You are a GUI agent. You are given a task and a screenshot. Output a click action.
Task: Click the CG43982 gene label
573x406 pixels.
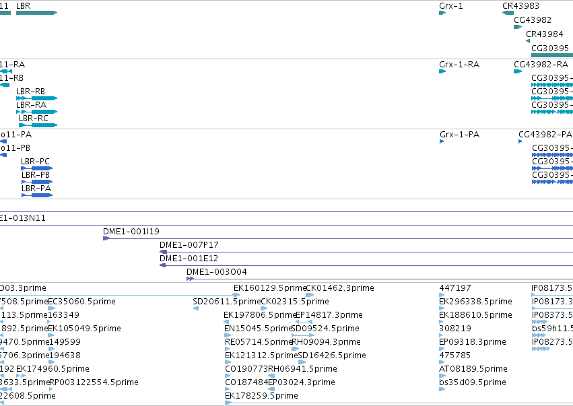point(533,20)
